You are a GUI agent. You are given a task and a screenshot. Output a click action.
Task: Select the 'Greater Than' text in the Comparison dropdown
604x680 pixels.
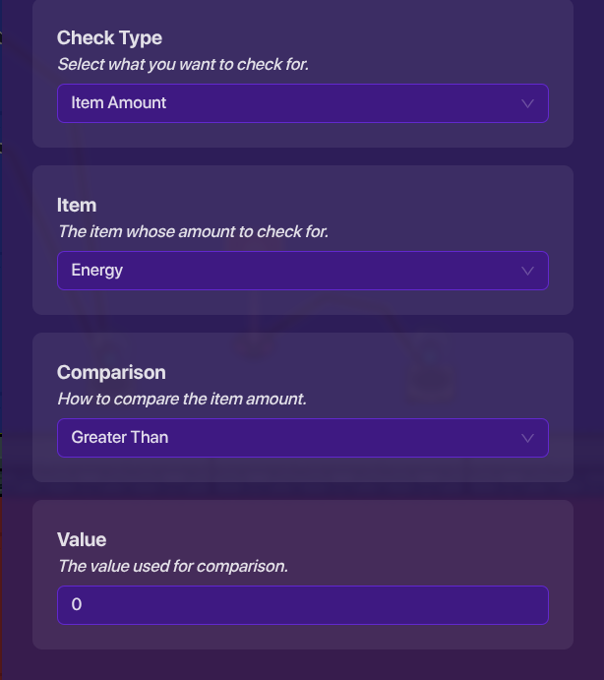tap(120, 437)
